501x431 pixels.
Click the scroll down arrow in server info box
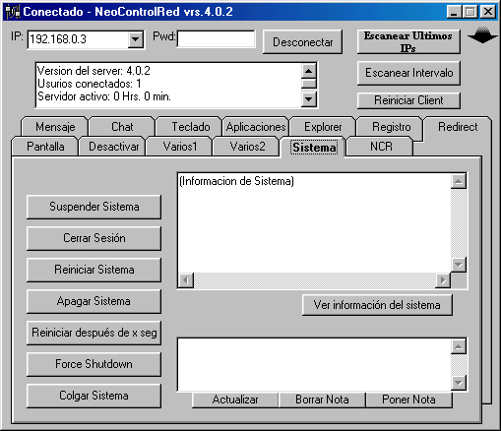(308, 98)
